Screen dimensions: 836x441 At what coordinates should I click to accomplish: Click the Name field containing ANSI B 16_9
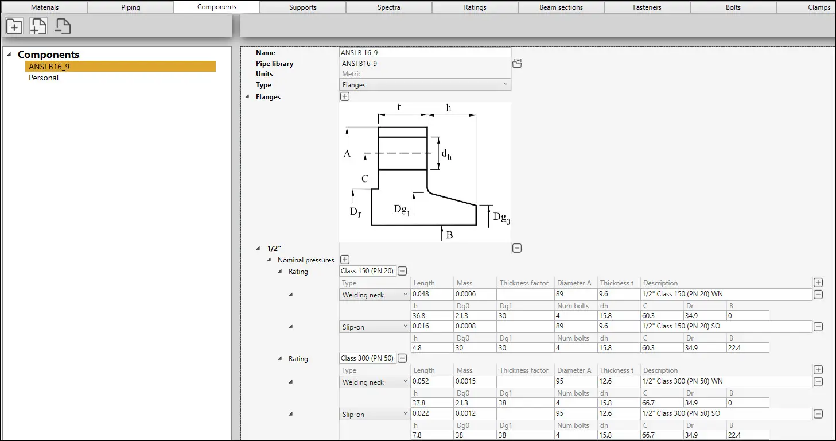425,53
